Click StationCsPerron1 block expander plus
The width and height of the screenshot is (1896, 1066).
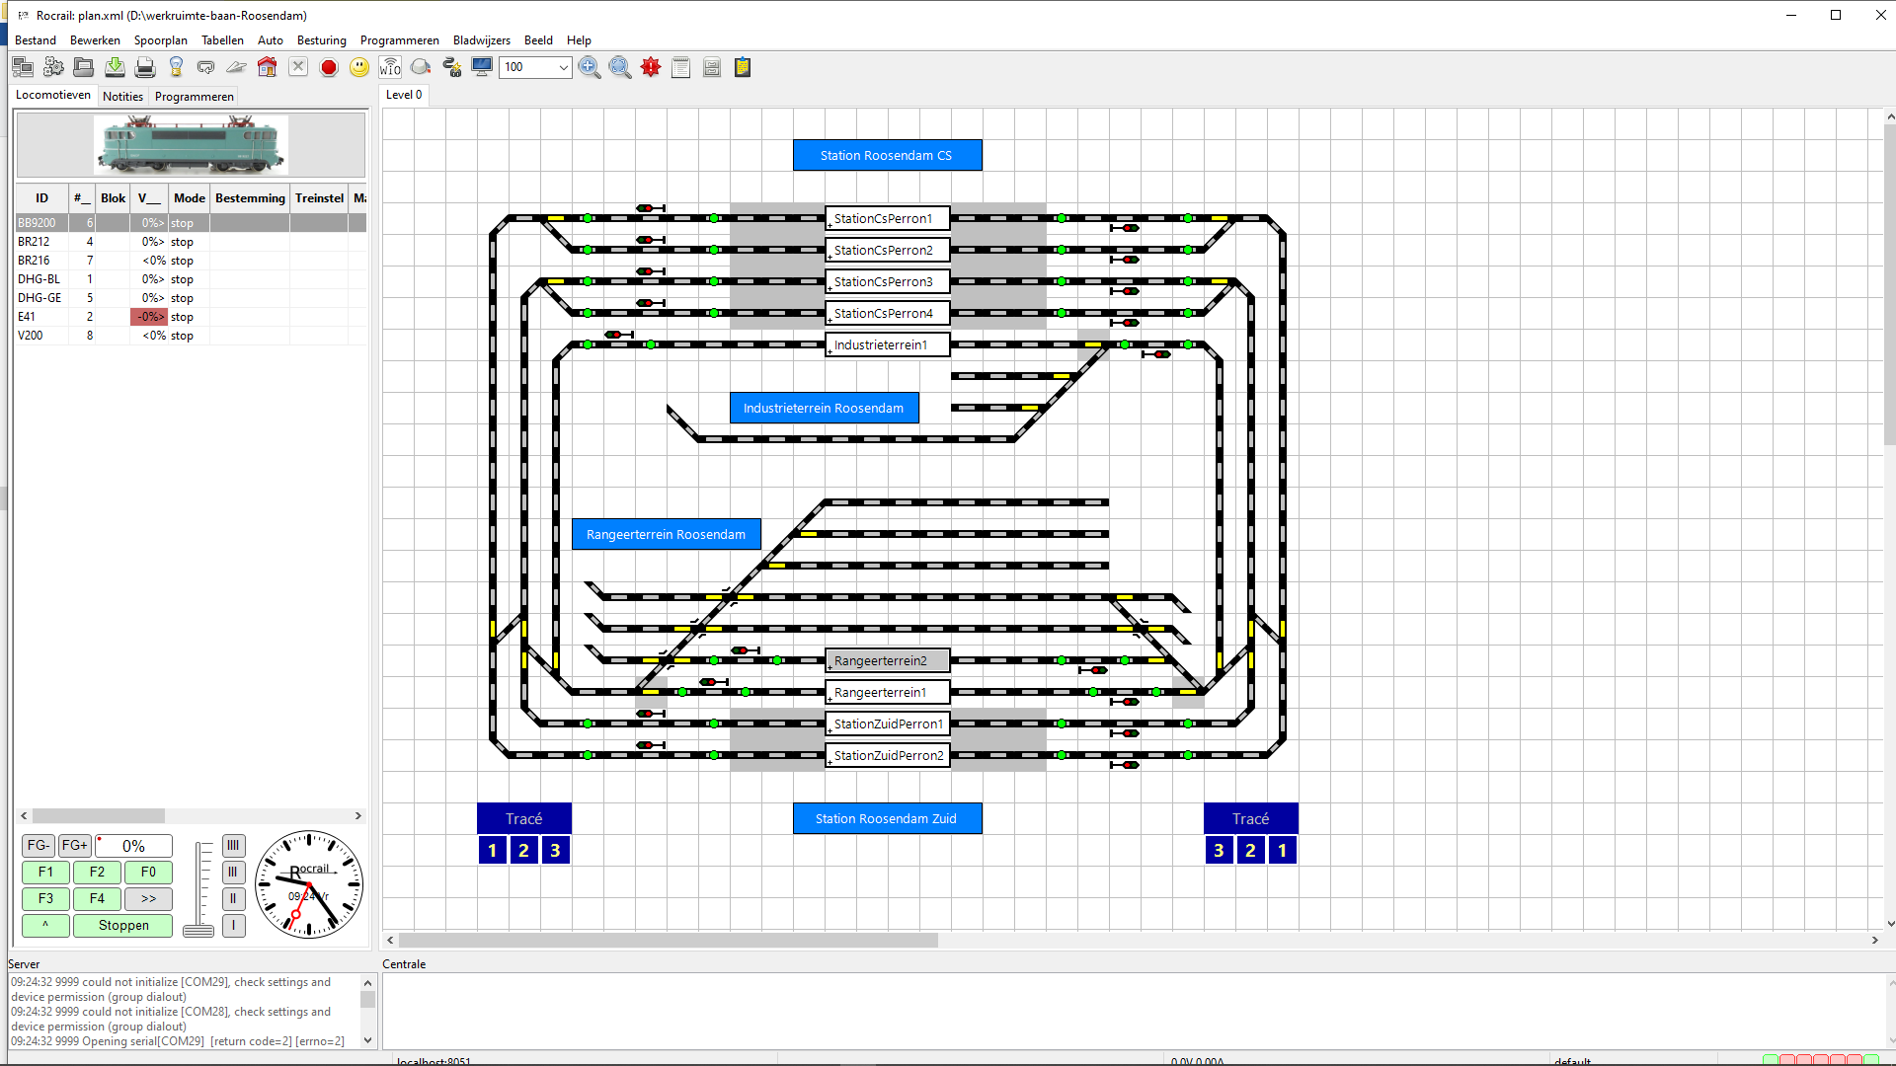829,226
